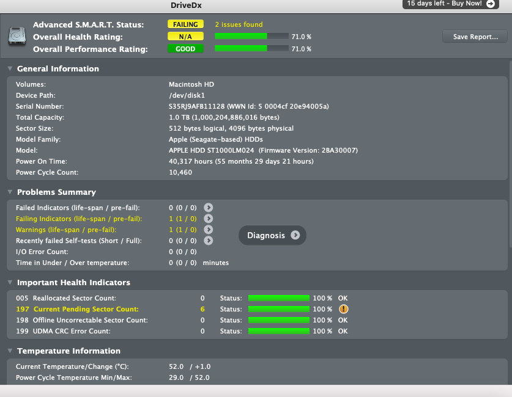Click Overall Health Rating progress bar
This screenshot has width=512, height=397.
251,36
